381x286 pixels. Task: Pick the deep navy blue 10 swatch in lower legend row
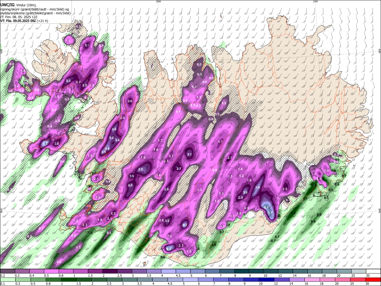pyautogui.click(x=266, y=279)
